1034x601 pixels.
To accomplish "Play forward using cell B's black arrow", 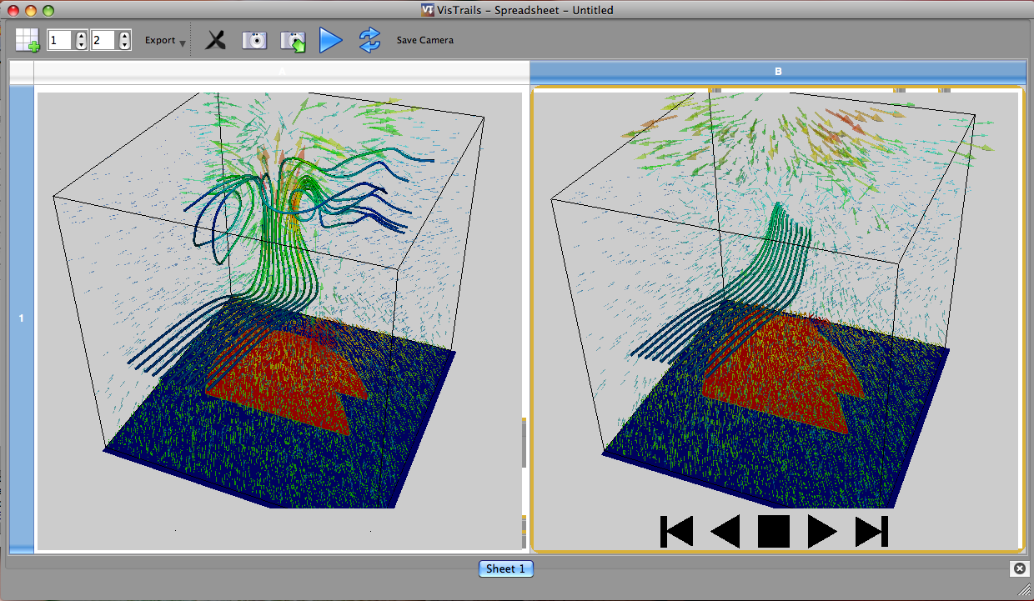I will click(x=821, y=532).
